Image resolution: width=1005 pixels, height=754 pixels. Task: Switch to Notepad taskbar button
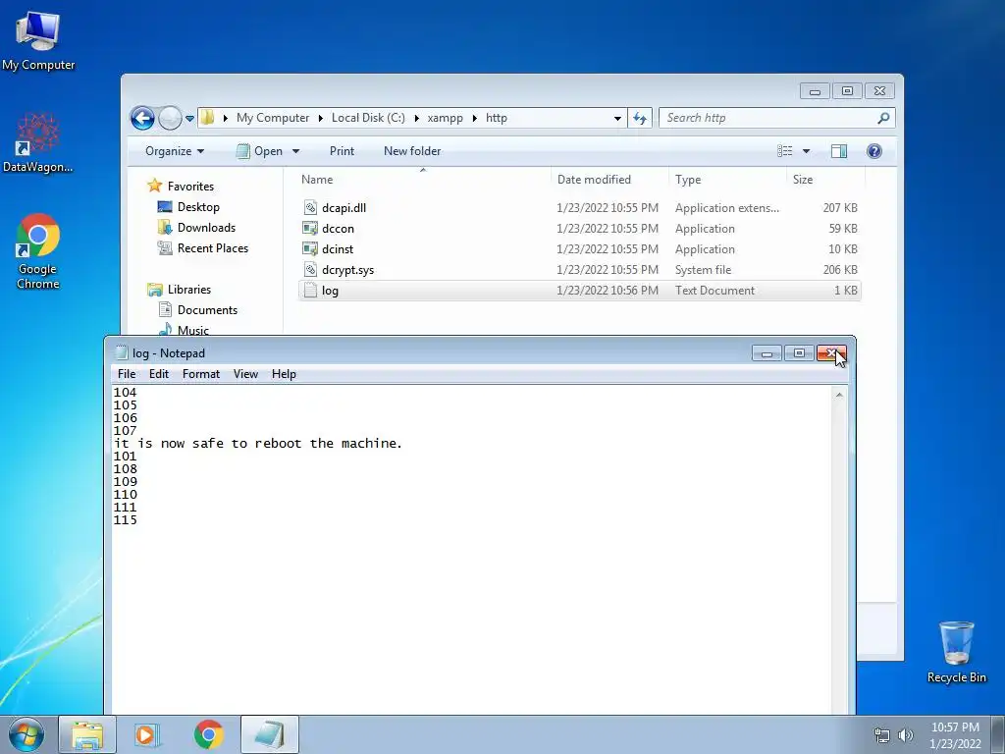pyautogui.click(x=269, y=734)
